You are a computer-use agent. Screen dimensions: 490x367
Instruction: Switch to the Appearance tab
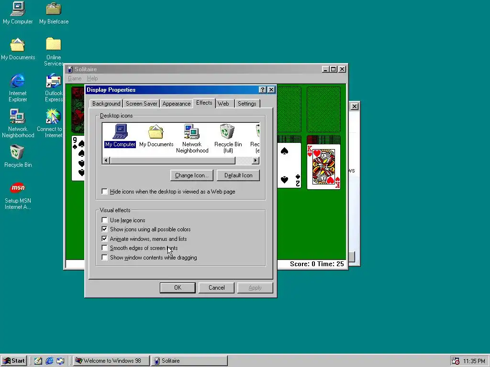[x=176, y=104]
